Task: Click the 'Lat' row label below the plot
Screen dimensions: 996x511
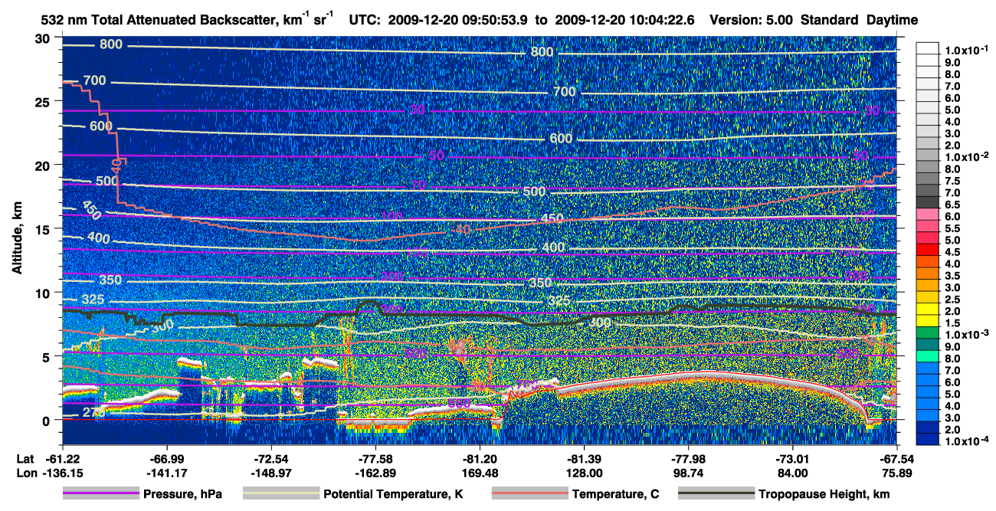Action: coord(25,458)
